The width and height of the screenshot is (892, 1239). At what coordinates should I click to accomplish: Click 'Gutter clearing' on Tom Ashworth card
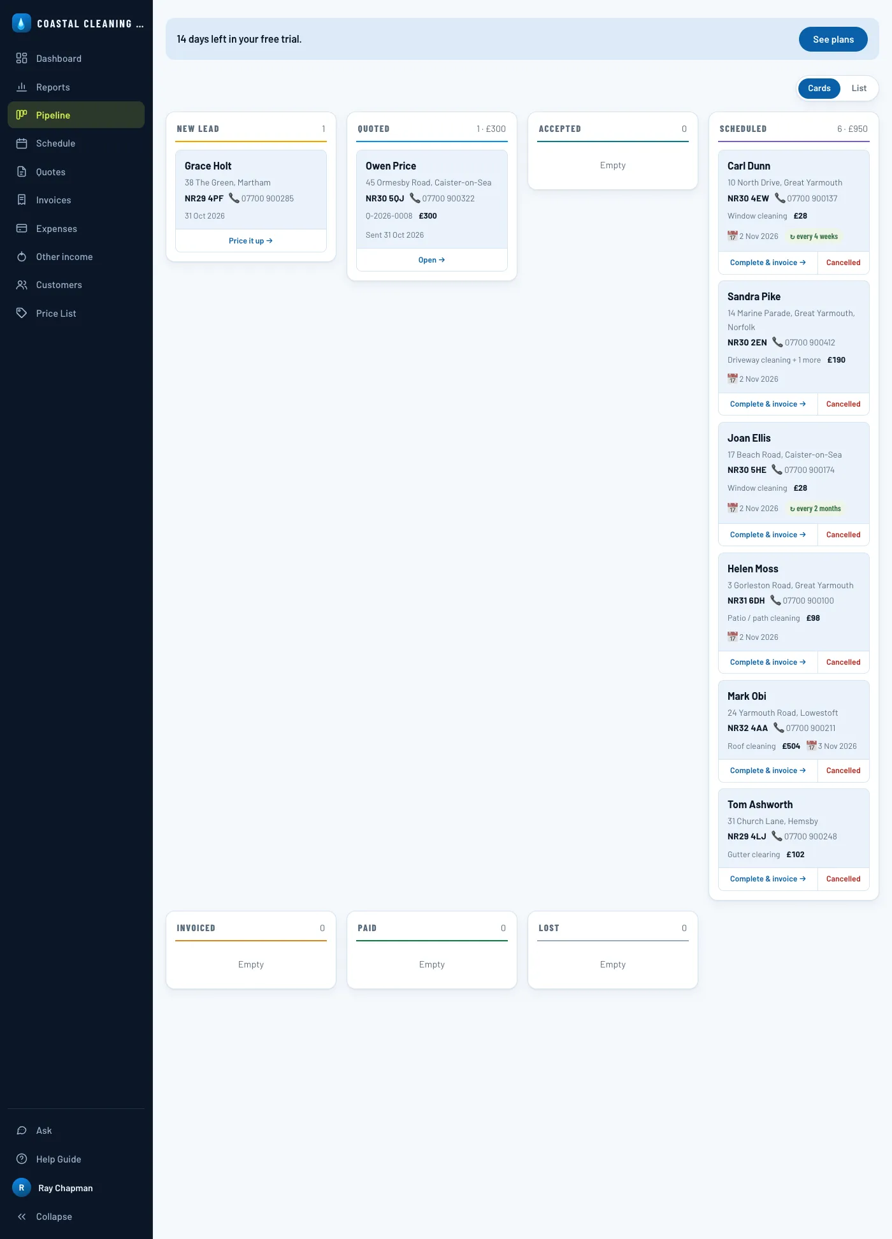click(x=754, y=855)
